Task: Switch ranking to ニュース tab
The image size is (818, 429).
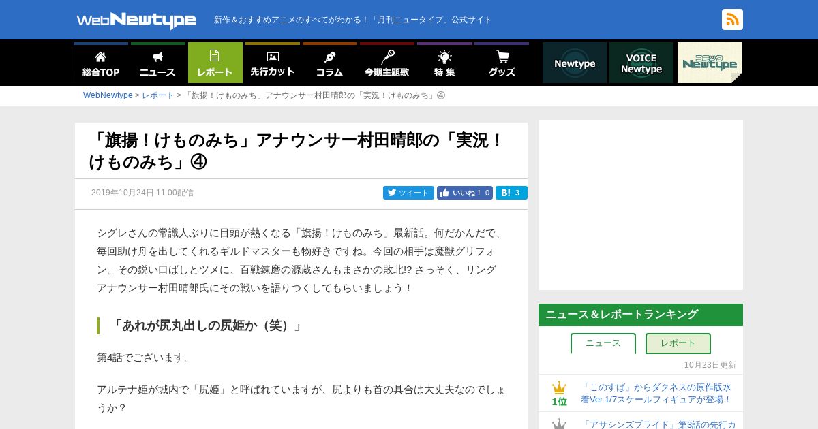Action: (603, 343)
